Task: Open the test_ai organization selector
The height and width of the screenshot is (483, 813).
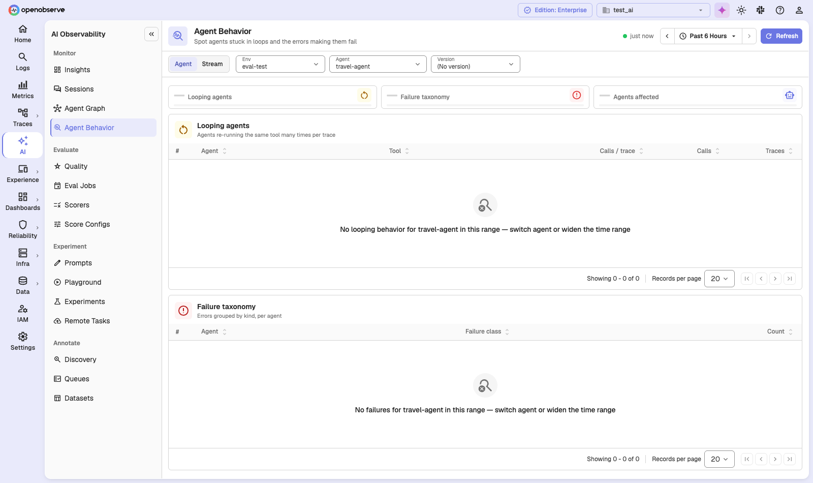Action: coord(653,10)
